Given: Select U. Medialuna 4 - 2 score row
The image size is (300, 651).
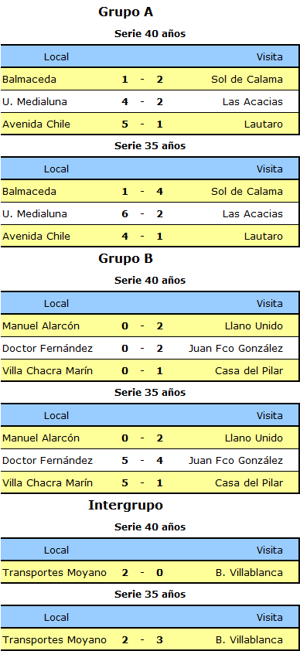Looking at the screenshot, I should click(x=150, y=102).
